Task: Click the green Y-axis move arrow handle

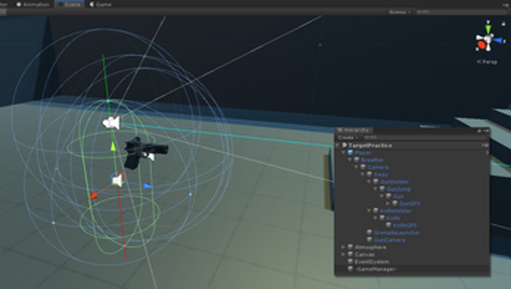Action: click(x=113, y=146)
